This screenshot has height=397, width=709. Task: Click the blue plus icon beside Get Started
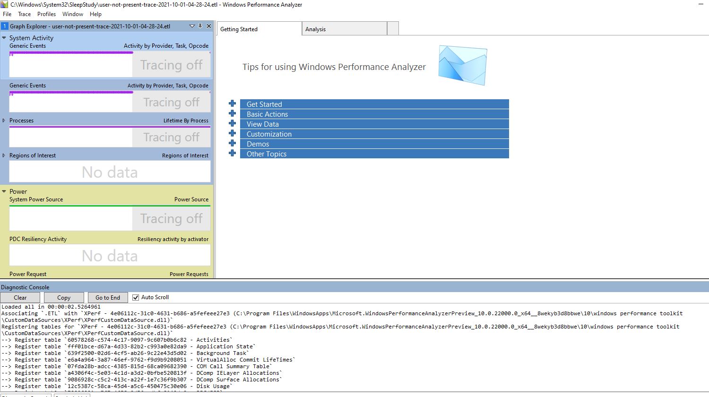(x=232, y=104)
